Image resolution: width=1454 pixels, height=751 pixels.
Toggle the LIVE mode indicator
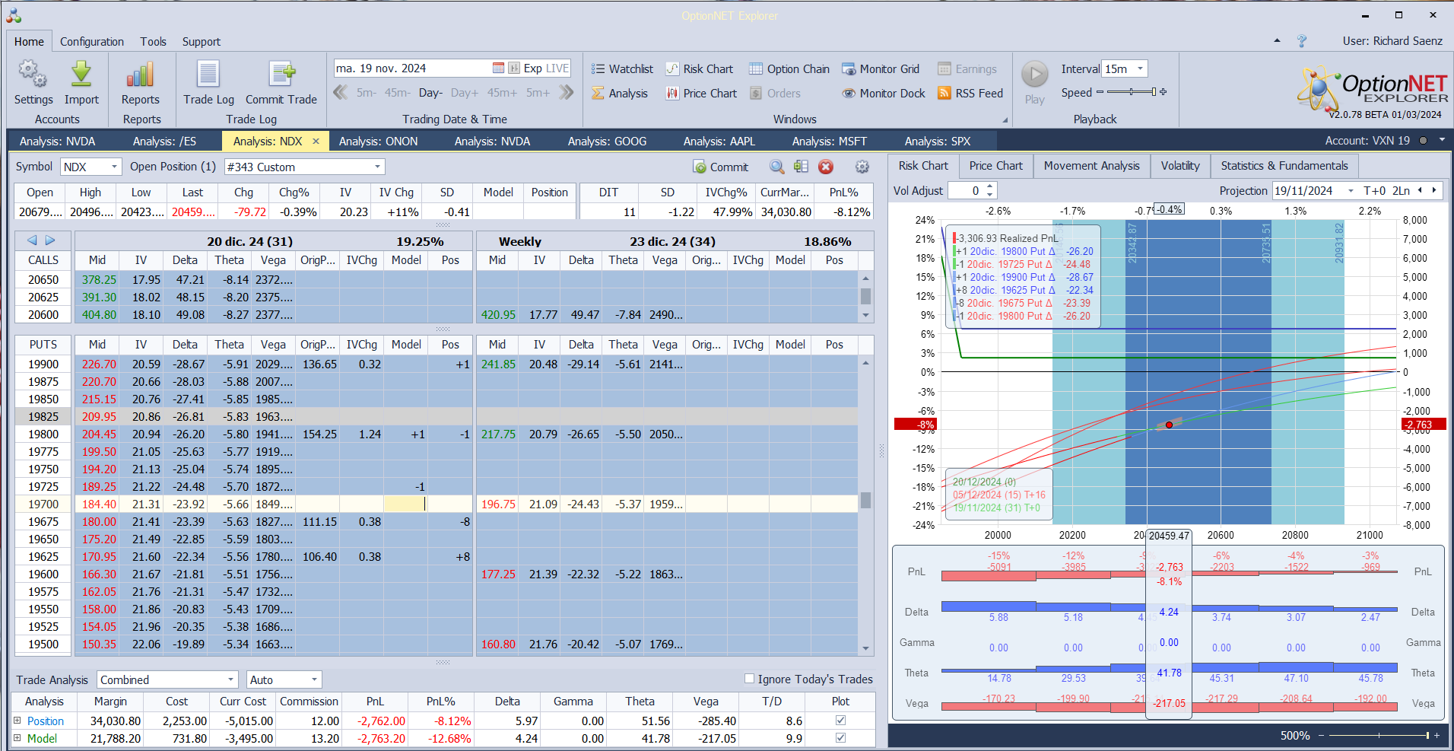pos(557,68)
